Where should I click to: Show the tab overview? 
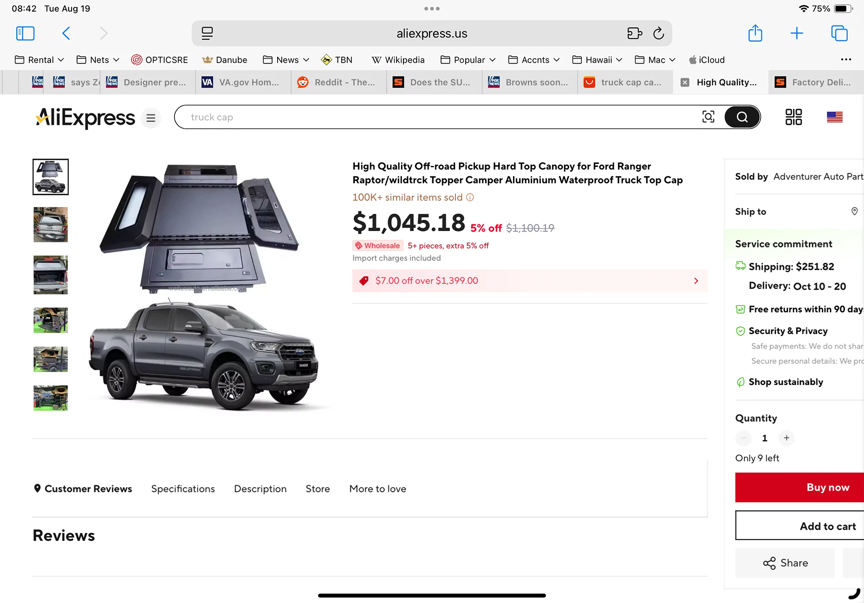[x=839, y=33]
